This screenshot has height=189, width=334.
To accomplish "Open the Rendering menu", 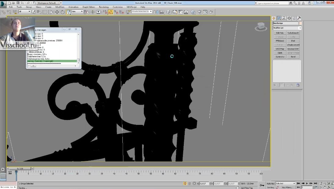I will coord(103,7).
